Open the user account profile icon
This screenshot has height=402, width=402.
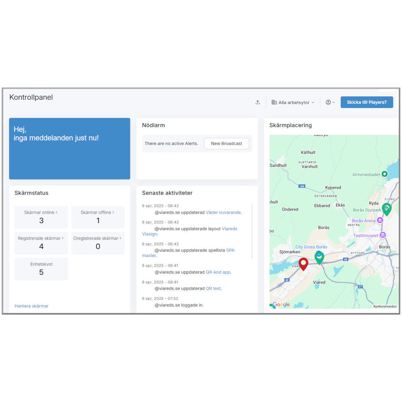pos(330,103)
